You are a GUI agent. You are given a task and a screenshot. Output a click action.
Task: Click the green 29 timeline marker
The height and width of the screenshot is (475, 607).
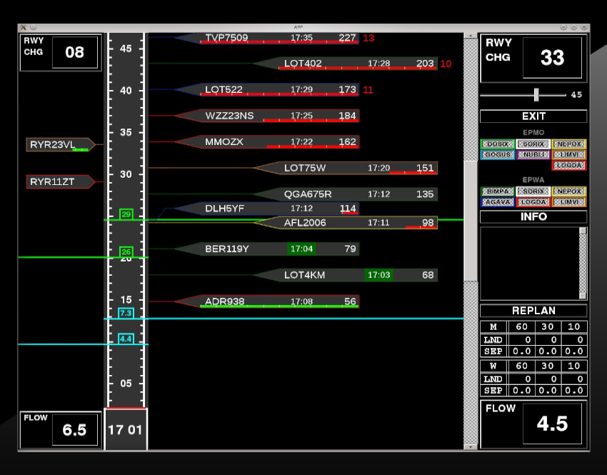coord(126,214)
